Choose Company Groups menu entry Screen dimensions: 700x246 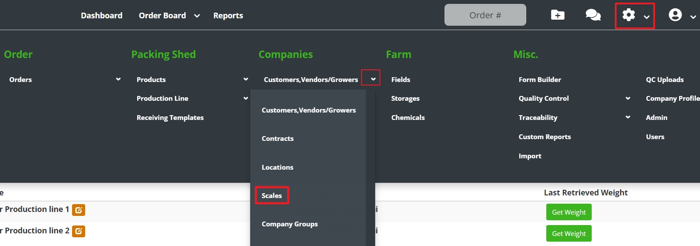[x=290, y=224]
